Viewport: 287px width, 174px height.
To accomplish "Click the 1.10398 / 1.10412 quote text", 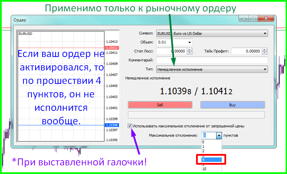I will (x=196, y=91).
